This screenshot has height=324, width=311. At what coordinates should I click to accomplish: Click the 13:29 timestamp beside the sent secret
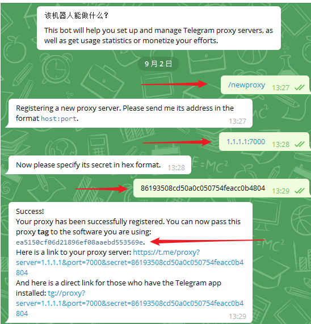(x=280, y=191)
